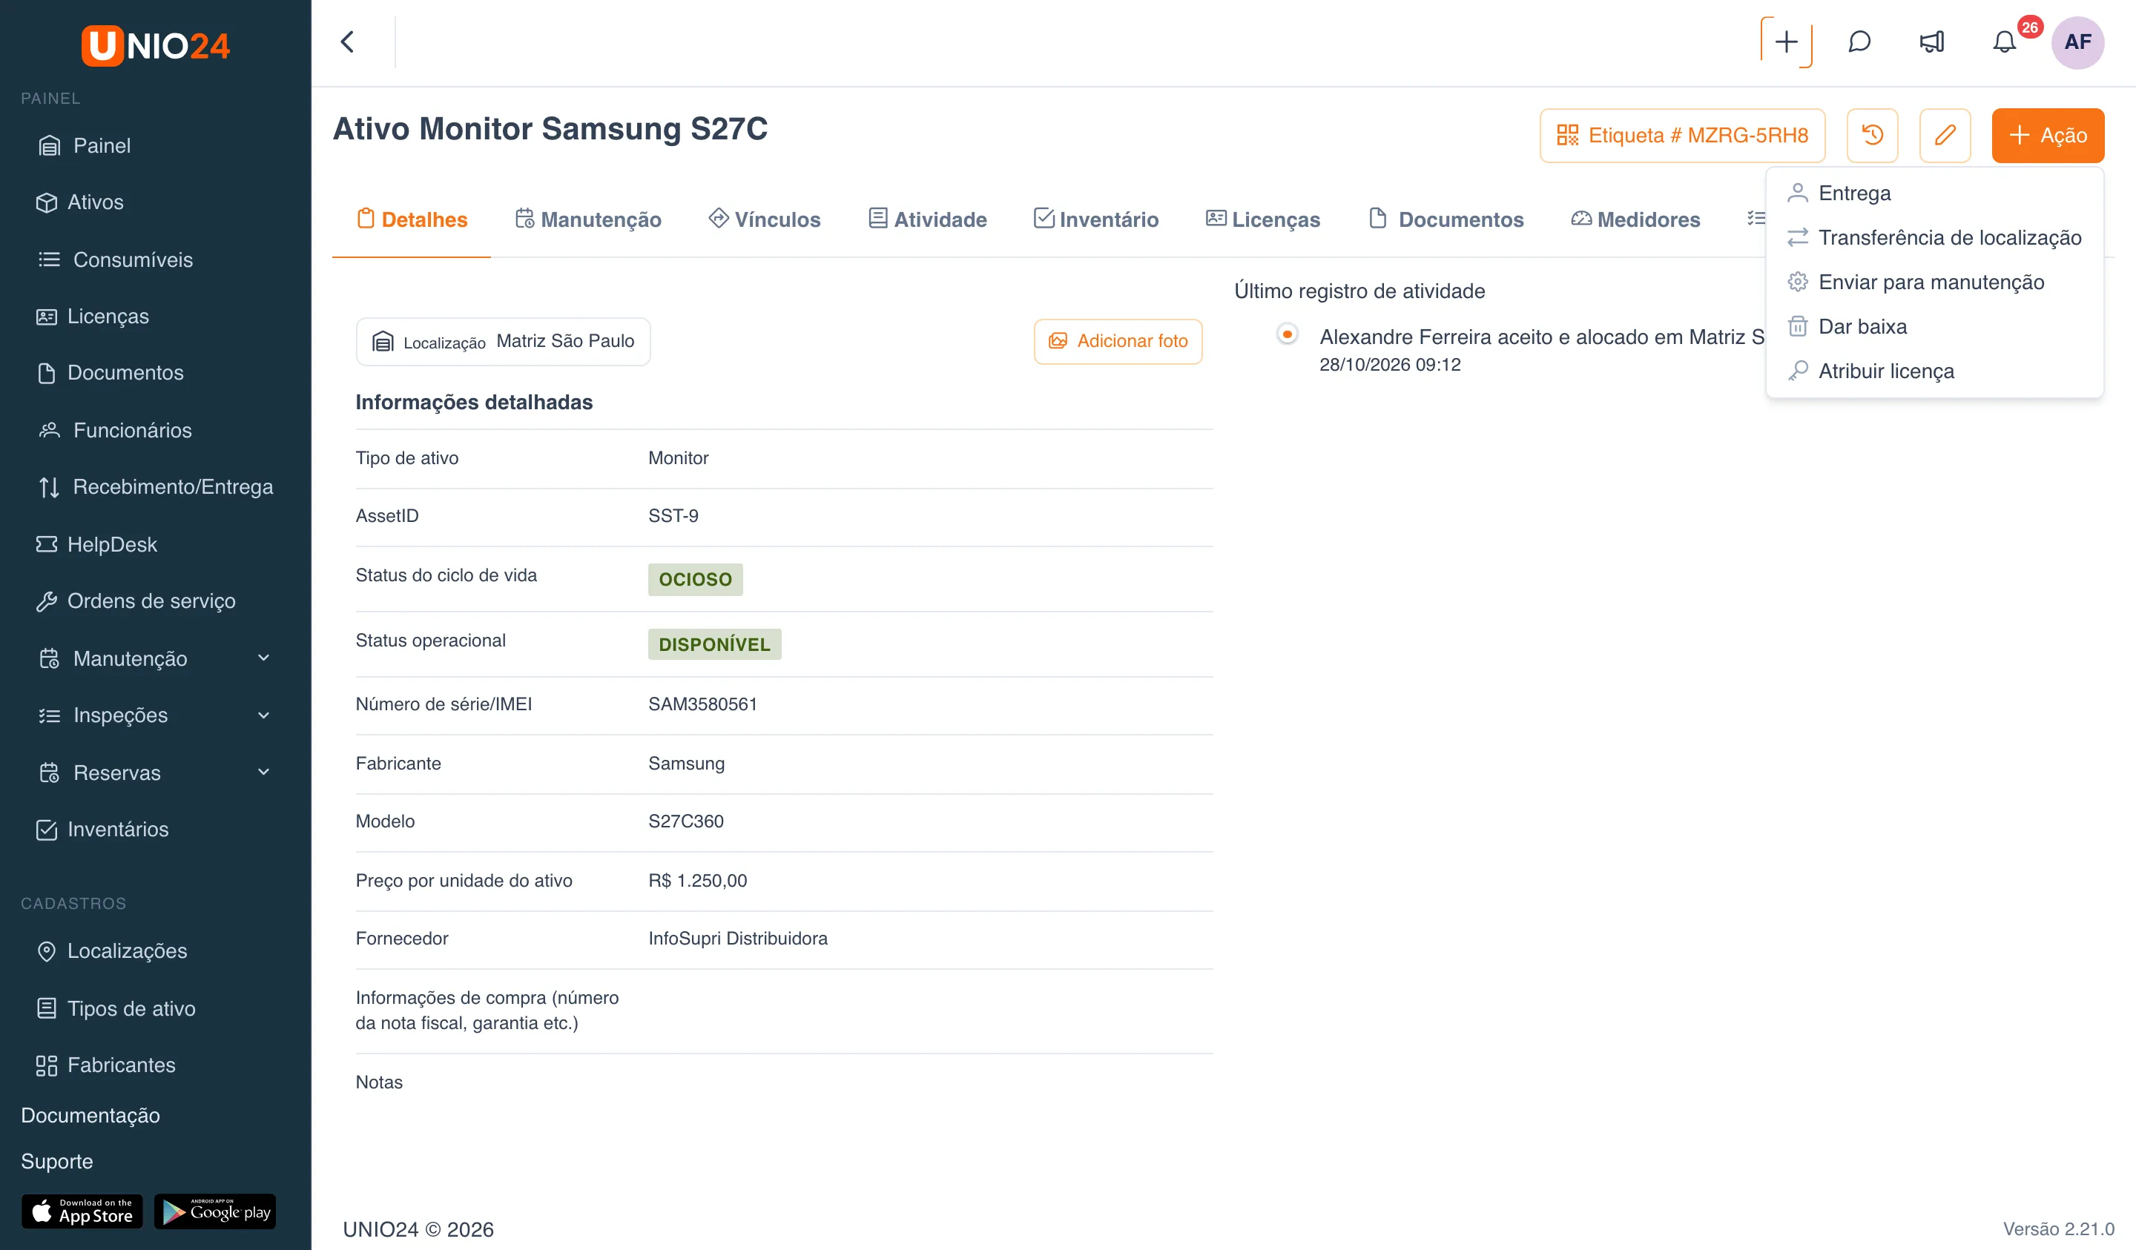Open the announcements megaphone icon

[1932, 42]
